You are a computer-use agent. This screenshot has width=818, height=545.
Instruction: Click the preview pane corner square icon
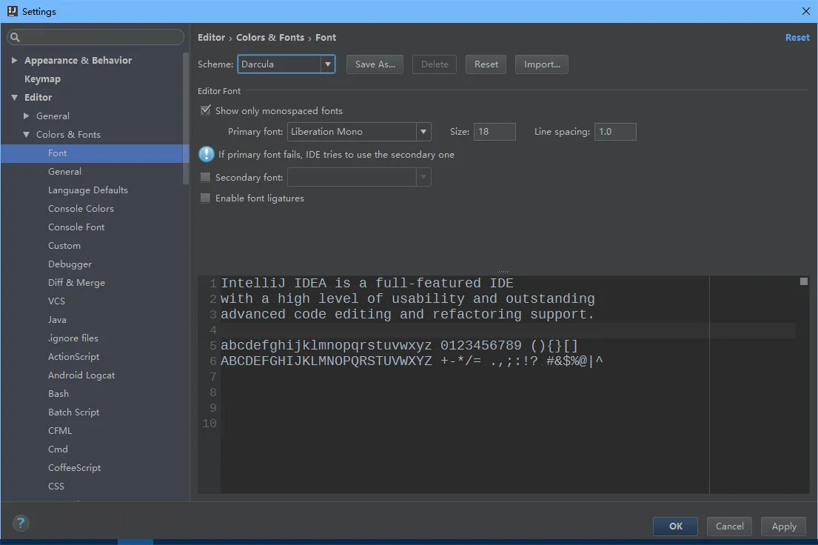(804, 281)
